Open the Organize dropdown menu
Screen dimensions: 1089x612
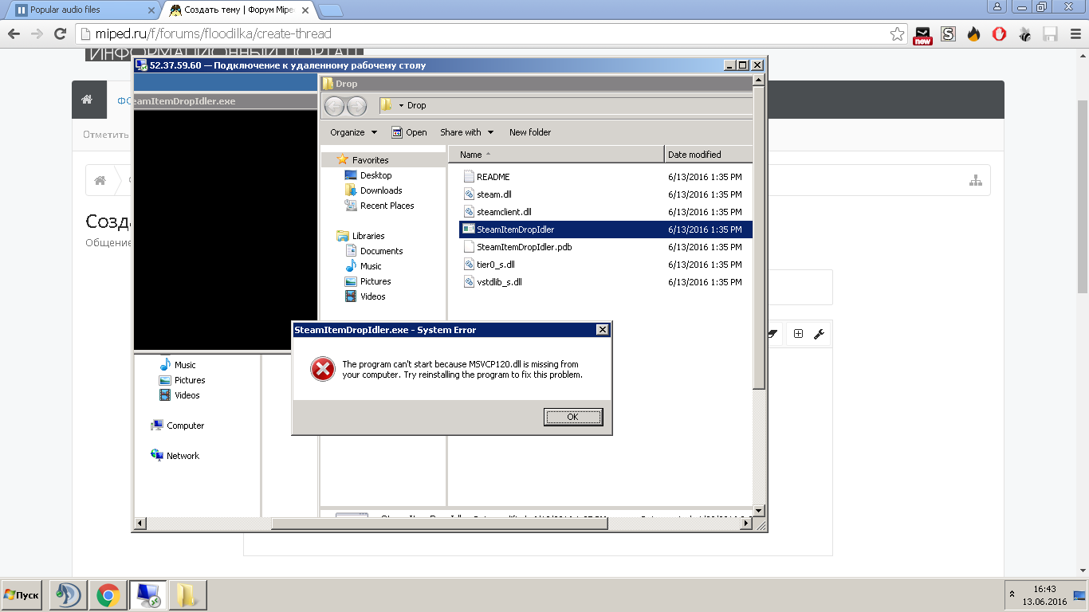(x=354, y=132)
